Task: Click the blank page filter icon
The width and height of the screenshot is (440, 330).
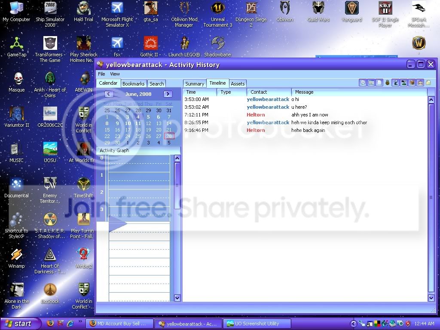Action: [x=379, y=82]
